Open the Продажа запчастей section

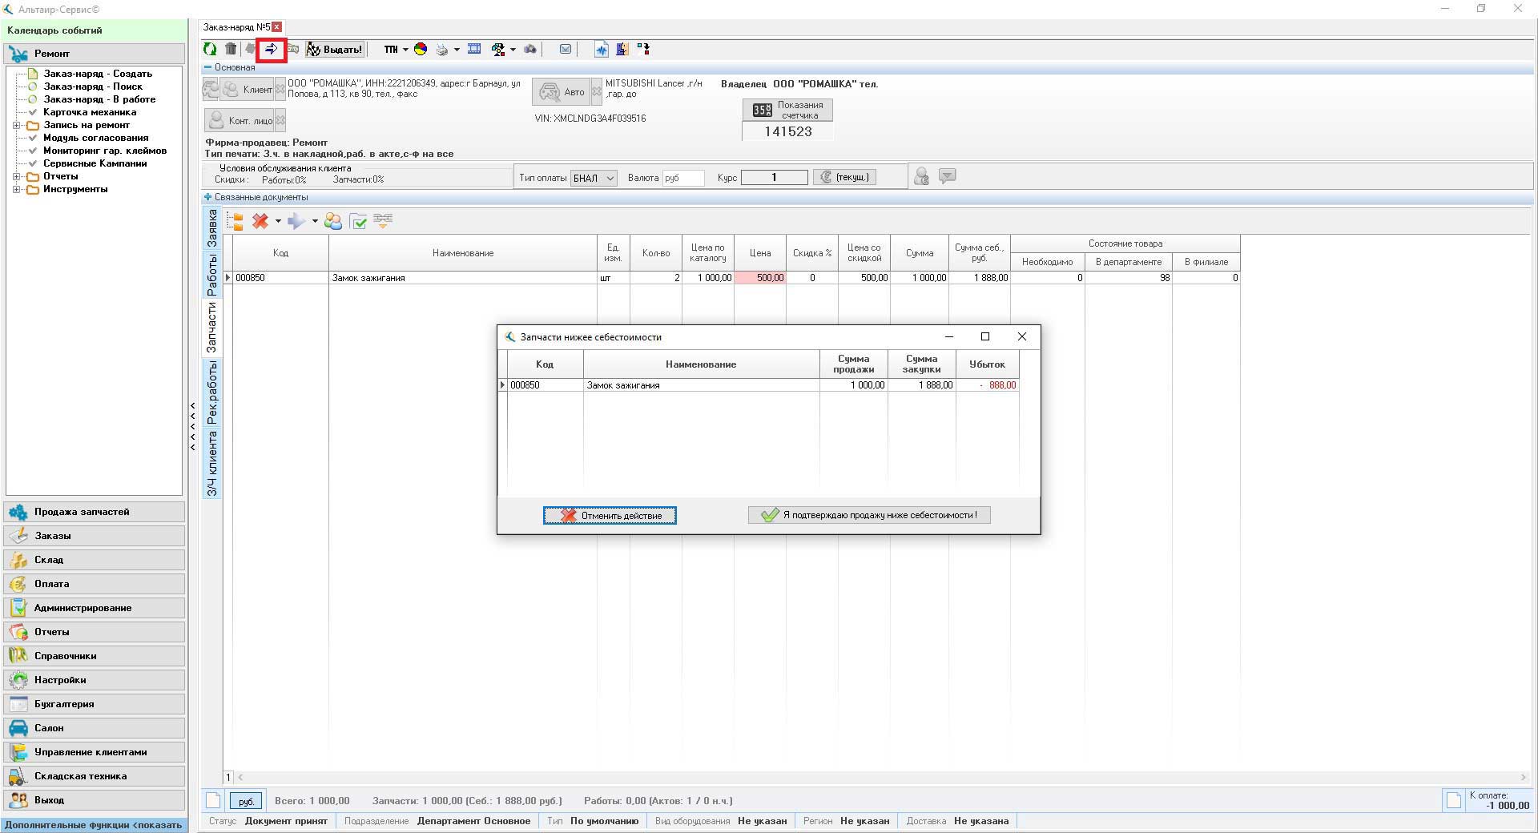click(95, 512)
